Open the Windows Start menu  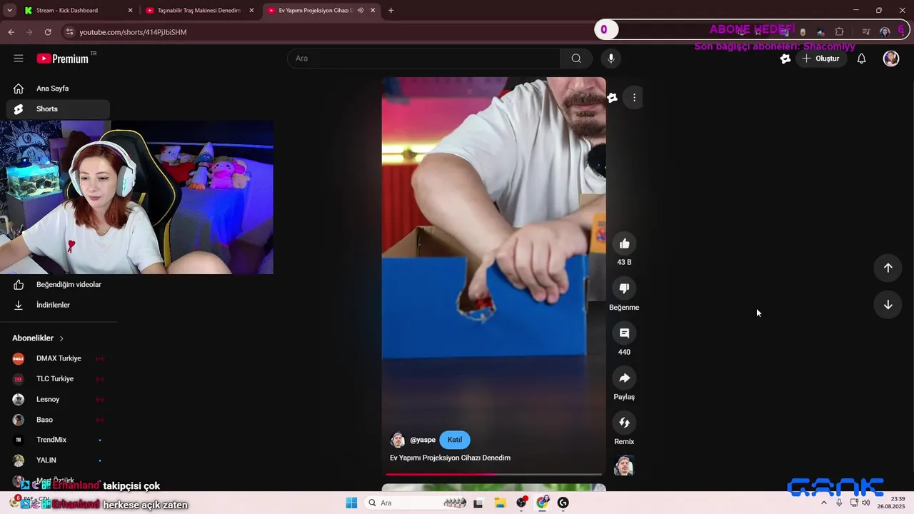[351, 503]
